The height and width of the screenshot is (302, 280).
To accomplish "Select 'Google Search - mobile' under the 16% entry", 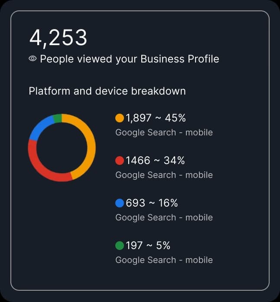I will 164,217.
